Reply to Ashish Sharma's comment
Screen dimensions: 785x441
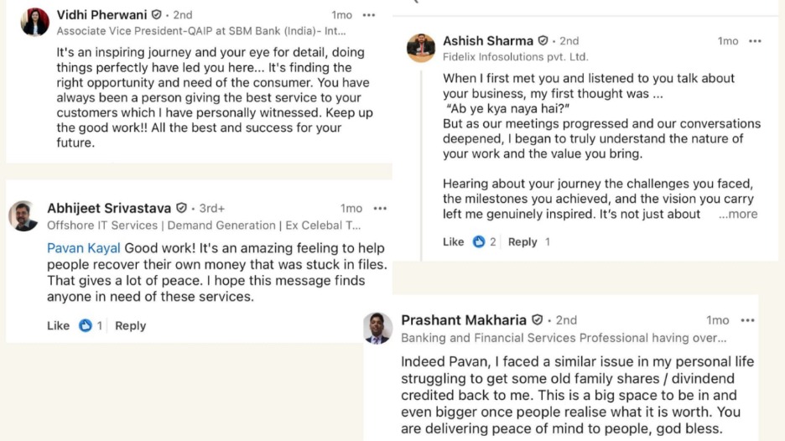[522, 241]
